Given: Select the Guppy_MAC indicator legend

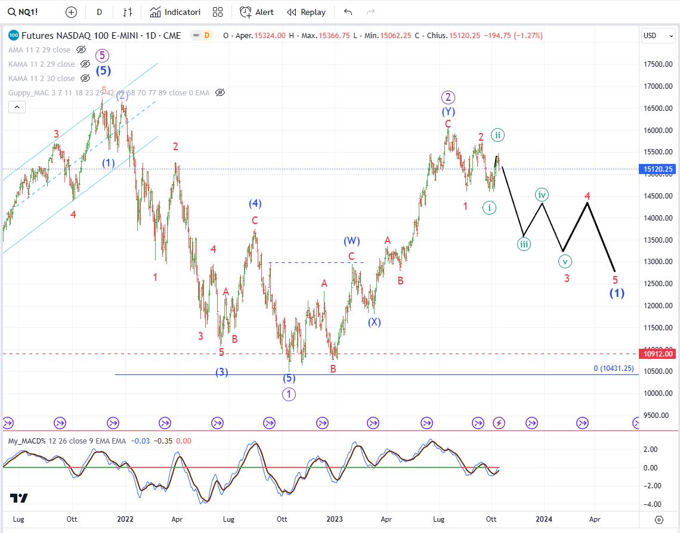Looking at the screenshot, I should [x=109, y=93].
